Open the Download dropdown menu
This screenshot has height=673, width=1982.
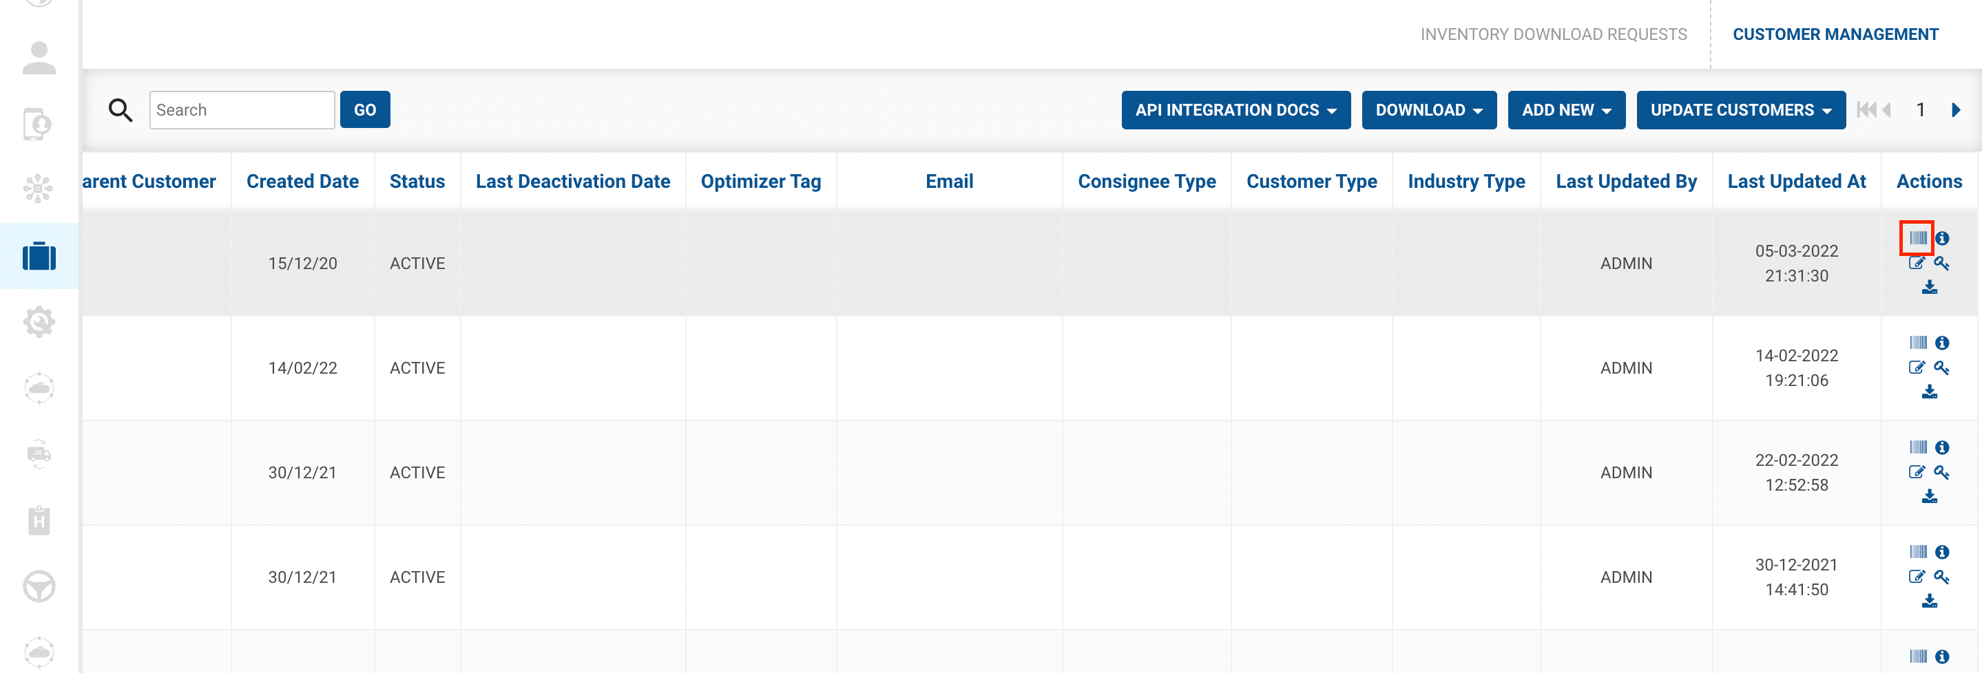tap(1428, 110)
